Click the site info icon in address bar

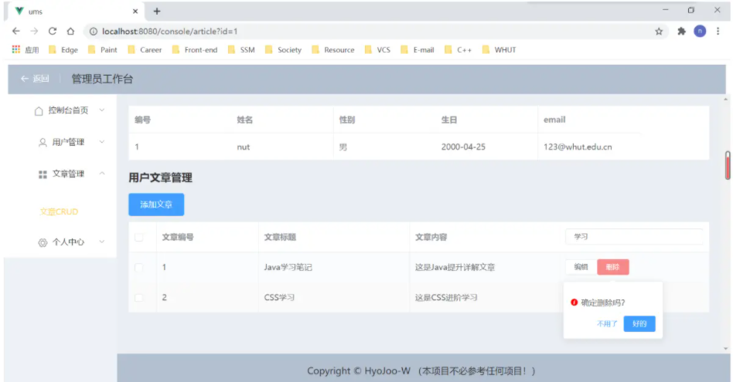[x=94, y=31]
